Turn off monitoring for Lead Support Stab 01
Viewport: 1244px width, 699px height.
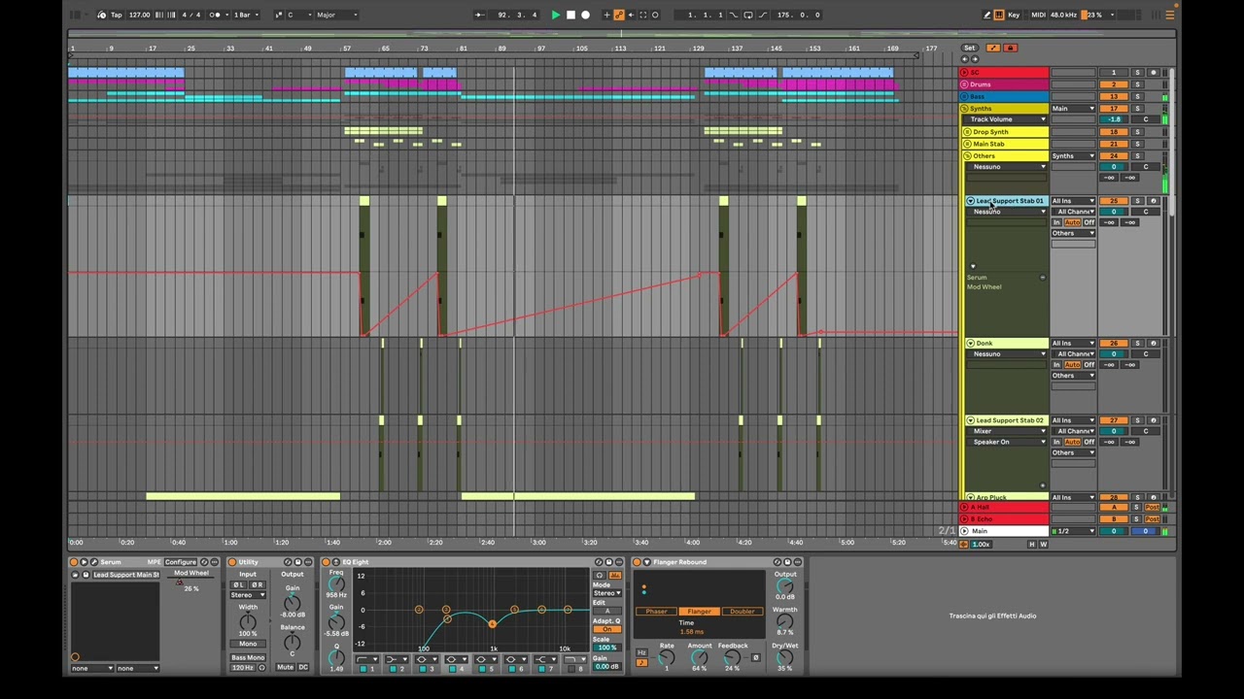pos(1089,222)
